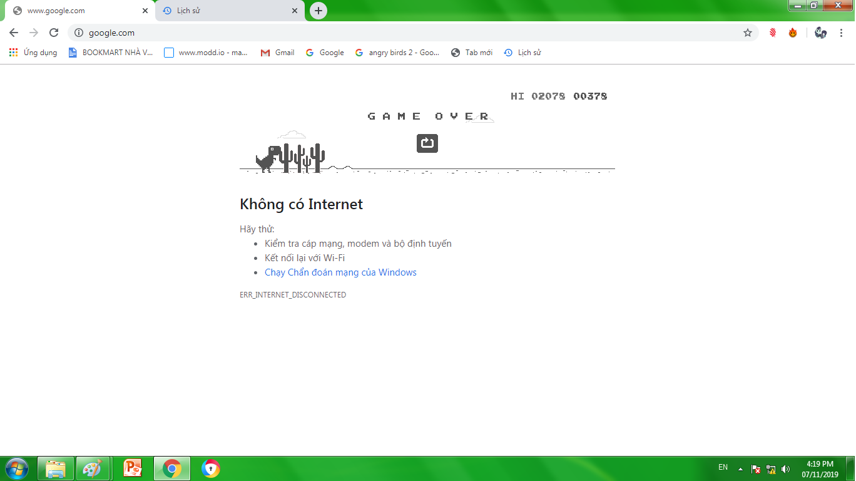
Task: Open the colorful lock app in taskbar
Action: (x=211, y=468)
